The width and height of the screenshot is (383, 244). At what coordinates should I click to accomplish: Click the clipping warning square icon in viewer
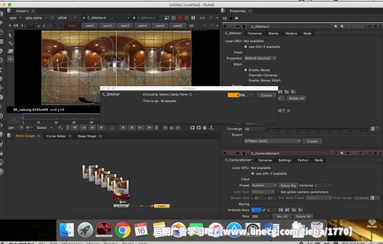pyautogui.click(x=173, y=18)
